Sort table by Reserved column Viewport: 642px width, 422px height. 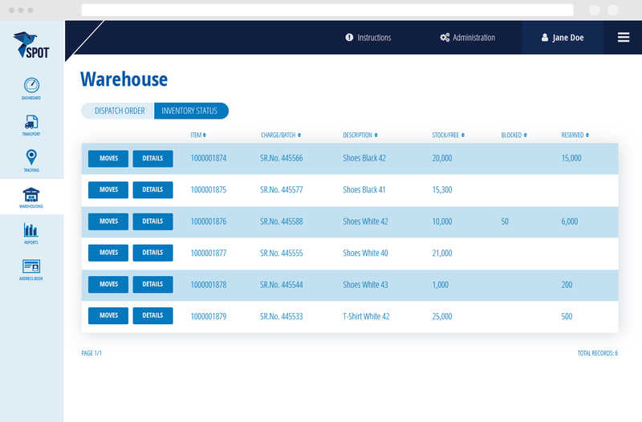coord(575,135)
